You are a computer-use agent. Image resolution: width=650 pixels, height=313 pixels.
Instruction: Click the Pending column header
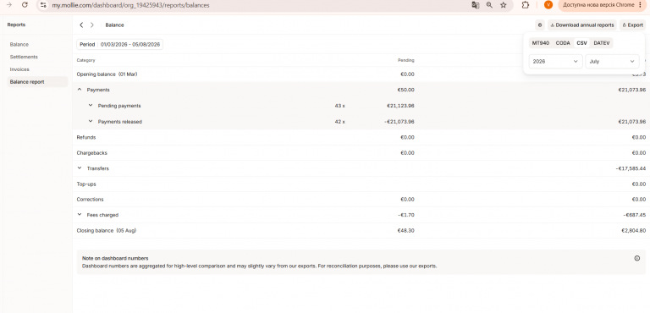click(x=406, y=61)
